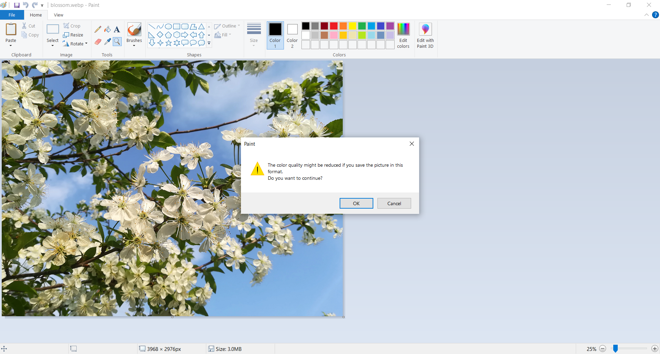Image resolution: width=660 pixels, height=354 pixels.
Task: Expand the Select tool dropdown
Action: (53, 45)
